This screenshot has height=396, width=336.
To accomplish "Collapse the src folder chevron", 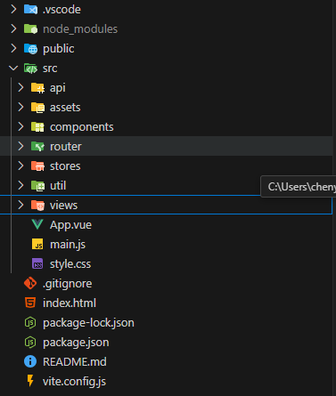I will pos(13,69).
